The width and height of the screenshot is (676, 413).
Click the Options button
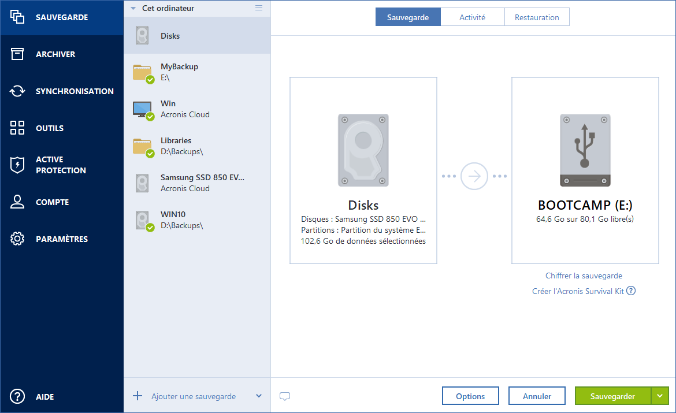point(470,396)
